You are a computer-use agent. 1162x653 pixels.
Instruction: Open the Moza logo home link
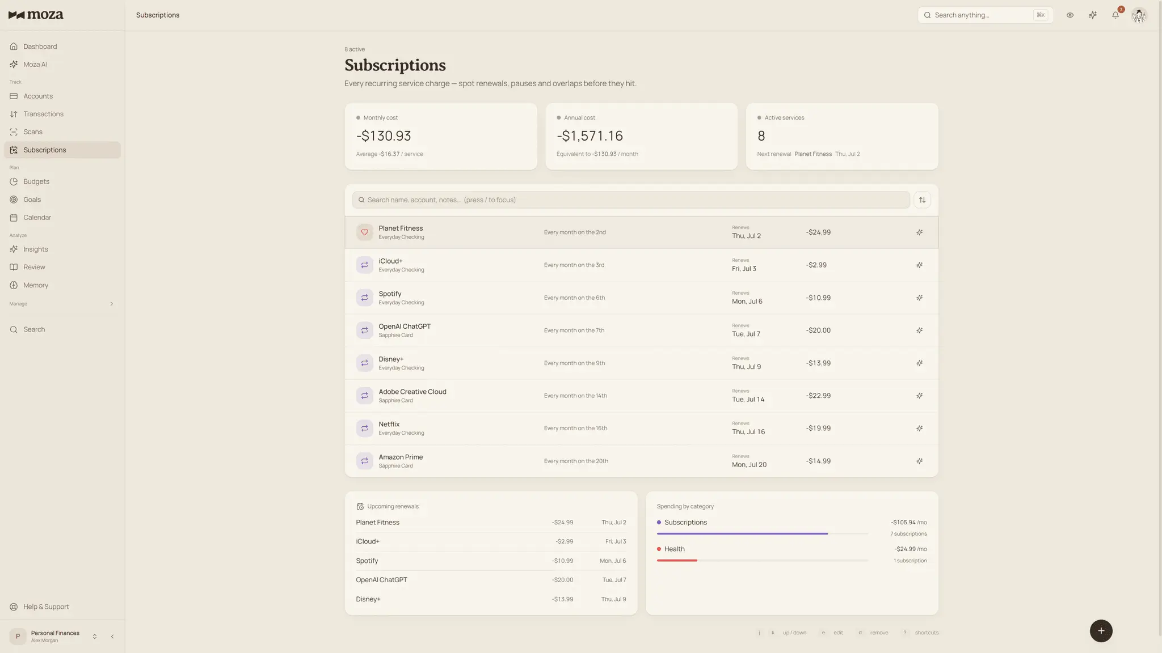pyautogui.click(x=36, y=15)
